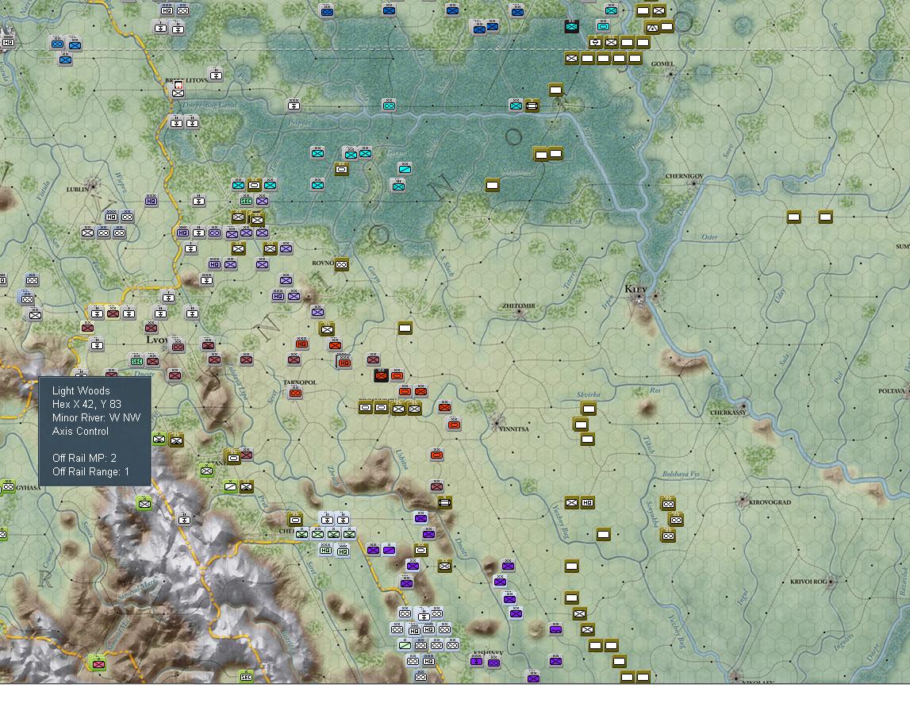Select the stacked red HQ counter
Screen dimensions: 910x707
(344, 362)
